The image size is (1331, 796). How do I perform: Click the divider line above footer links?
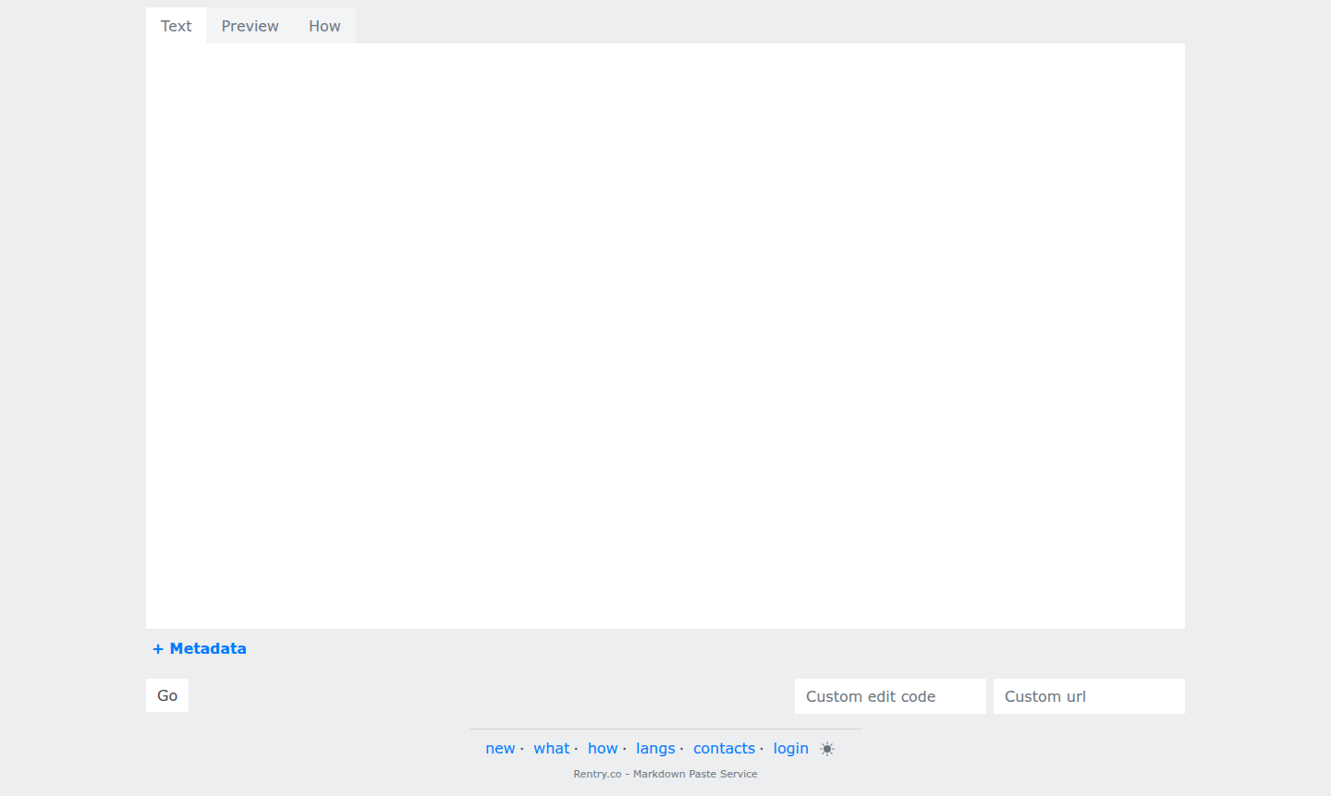coord(665,730)
